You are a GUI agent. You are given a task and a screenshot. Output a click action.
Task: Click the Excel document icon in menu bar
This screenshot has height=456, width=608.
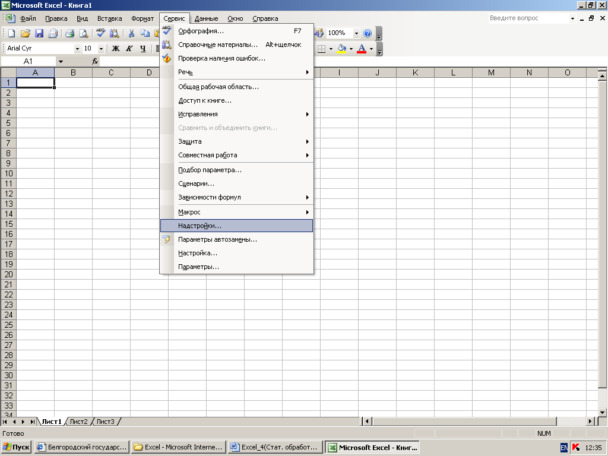pyautogui.click(x=9, y=18)
